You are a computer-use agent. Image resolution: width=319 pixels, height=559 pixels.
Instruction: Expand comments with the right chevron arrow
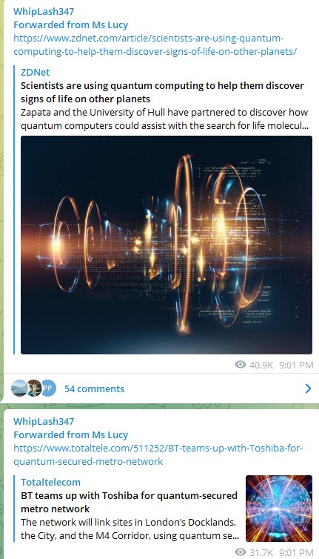[308, 388]
